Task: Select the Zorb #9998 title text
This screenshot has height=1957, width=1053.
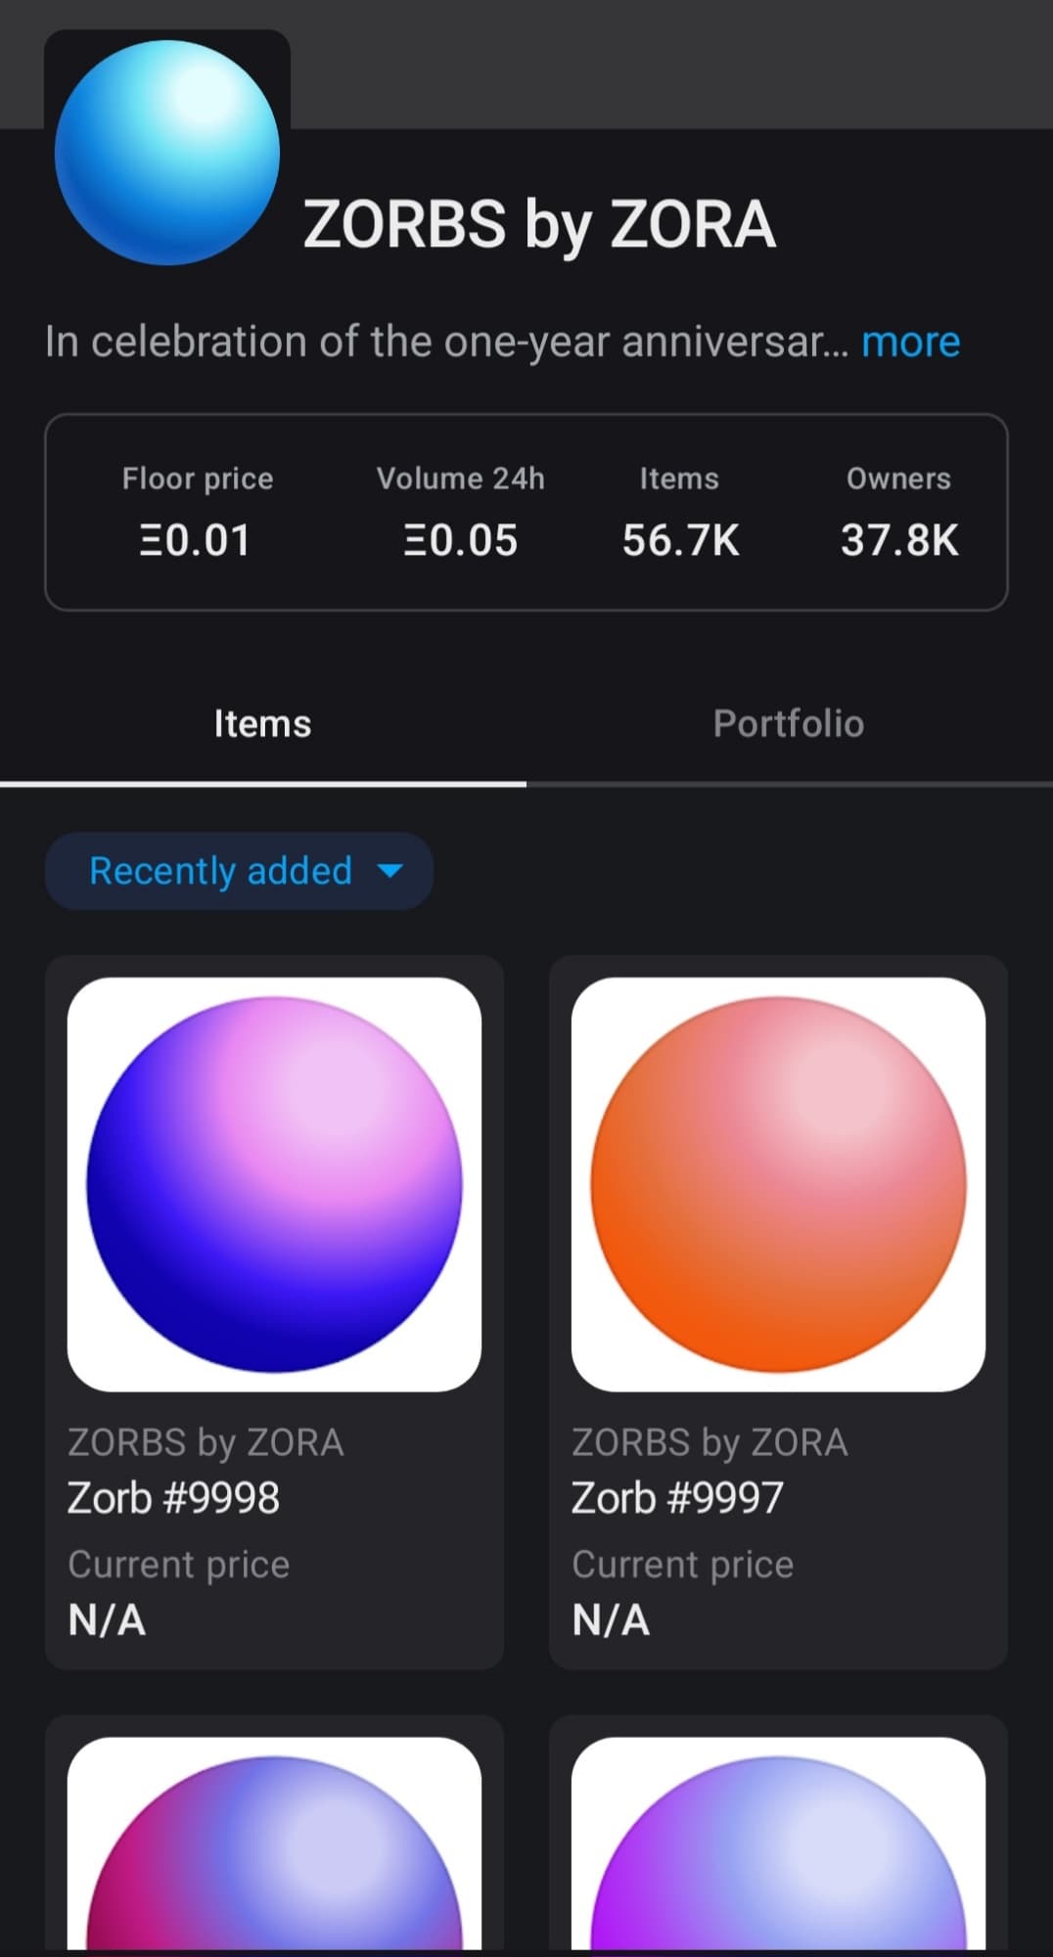Action: (173, 1498)
